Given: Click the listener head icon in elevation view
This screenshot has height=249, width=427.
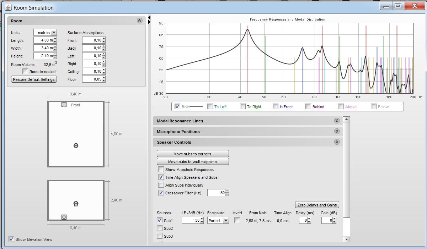Looking at the screenshot, I should click(x=76, y=204).
